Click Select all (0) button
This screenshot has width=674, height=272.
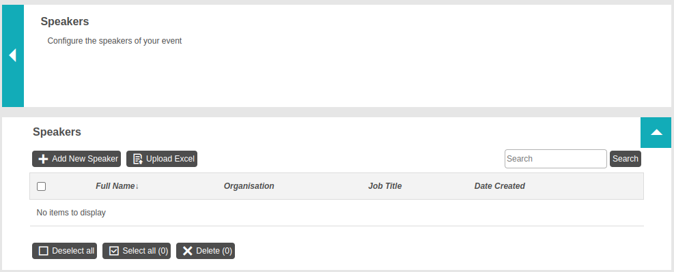(x=137, y=251)
